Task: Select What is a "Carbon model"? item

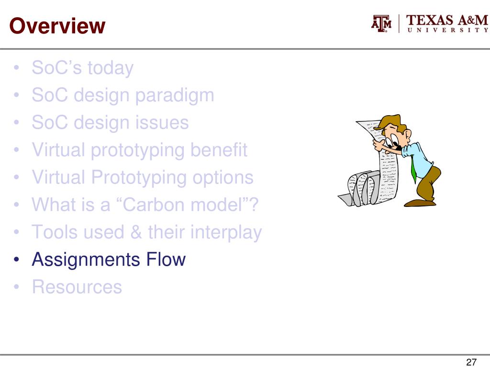Action: [145, 205]
